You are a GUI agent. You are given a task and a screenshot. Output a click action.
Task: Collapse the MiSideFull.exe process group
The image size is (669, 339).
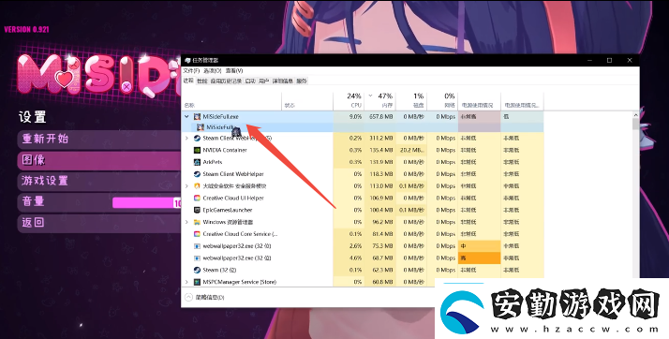186,116
